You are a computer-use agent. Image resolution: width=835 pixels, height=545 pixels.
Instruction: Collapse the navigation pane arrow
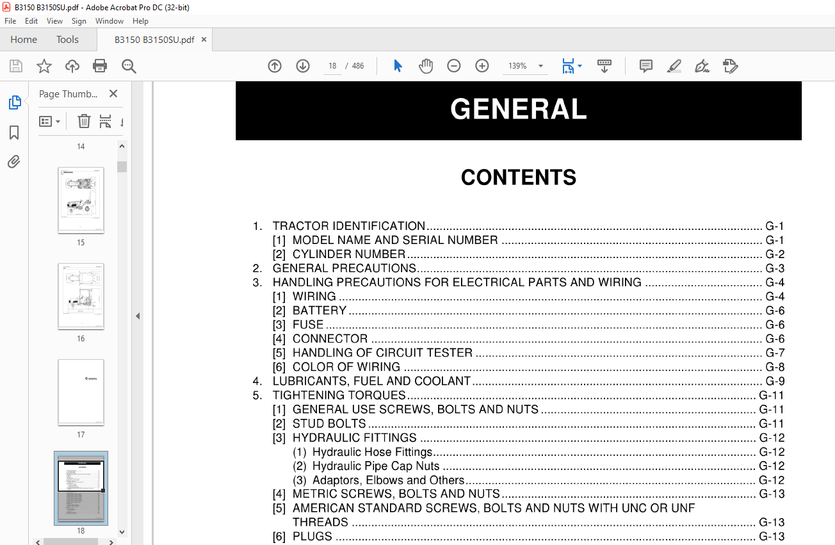pyautogui.click(x=138, y=316)
